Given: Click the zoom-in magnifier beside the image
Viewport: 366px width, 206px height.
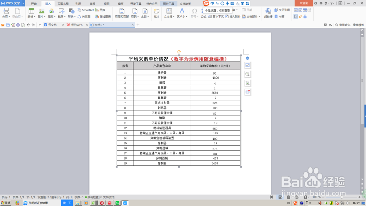Looking at the screenshot, I should click(247, 74).
